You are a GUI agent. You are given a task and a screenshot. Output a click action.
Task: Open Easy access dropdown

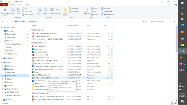tap(75, 11)
